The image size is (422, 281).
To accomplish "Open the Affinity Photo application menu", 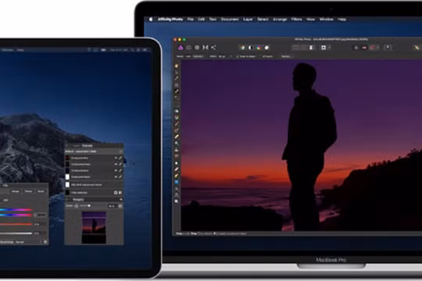I will (170, 20).
